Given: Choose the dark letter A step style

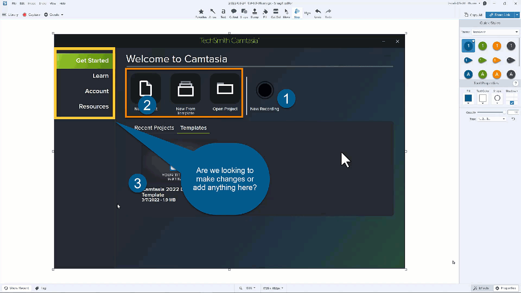Looking at the screenshot, I should (x=511, y=74).
